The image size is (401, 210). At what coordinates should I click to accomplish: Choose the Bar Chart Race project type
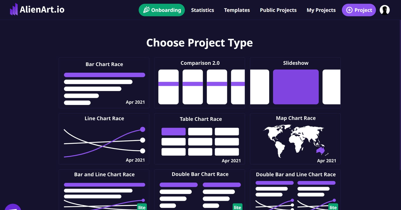point(104,83)
